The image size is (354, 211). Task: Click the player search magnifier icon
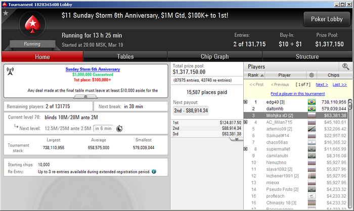[x=345, y=66]
